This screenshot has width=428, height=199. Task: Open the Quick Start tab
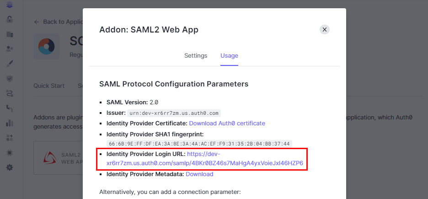pyautogui.click(x=49, y=86)
